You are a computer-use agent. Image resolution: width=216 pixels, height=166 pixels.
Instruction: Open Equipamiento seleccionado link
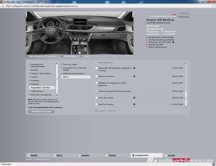coord(161,37)
